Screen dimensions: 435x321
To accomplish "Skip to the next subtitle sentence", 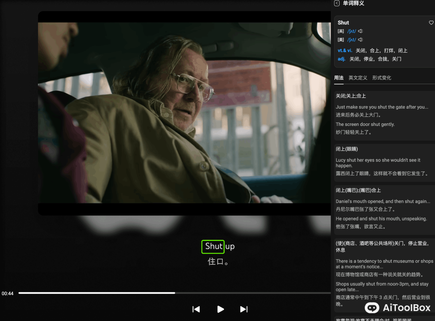I will coord(244,309).
